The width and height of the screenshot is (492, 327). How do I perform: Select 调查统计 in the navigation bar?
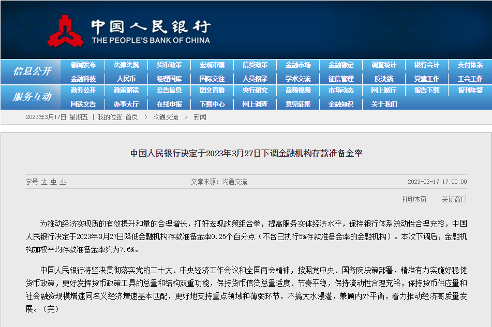(383, 65)
